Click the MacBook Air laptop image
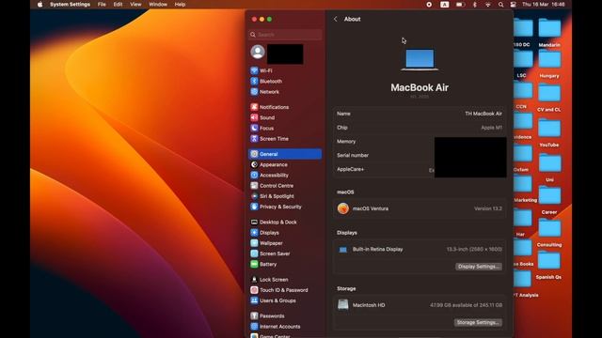The image size is (602, 338). pyautogui.click(x=420, y=59)
